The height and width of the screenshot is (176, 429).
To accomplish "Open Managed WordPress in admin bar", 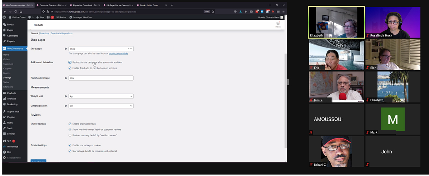I will (x=81, y=17).
